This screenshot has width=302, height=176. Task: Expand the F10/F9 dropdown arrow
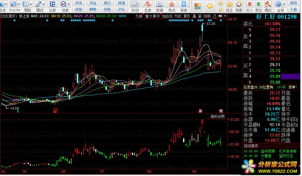(19, 4)
